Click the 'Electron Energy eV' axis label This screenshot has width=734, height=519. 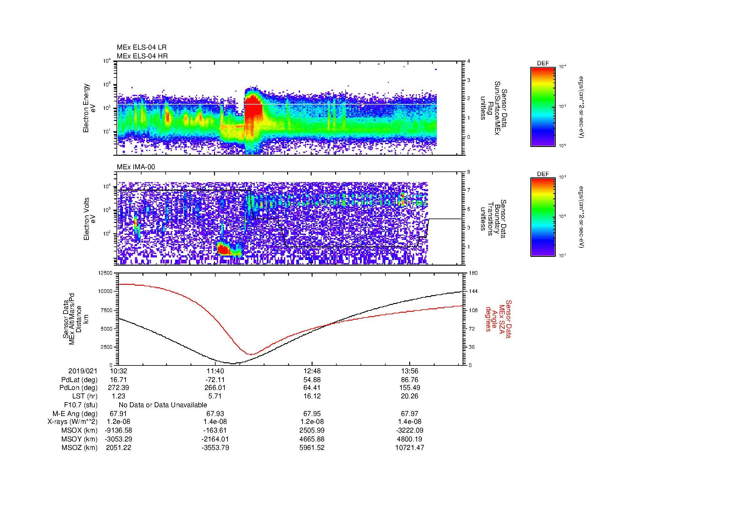tap(89, 108)
